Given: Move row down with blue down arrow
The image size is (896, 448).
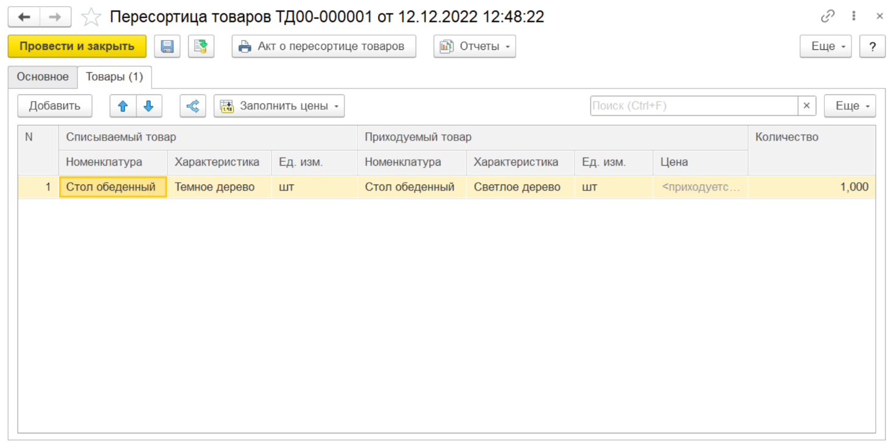Looking at the screenshot, I should click(149, 106).
